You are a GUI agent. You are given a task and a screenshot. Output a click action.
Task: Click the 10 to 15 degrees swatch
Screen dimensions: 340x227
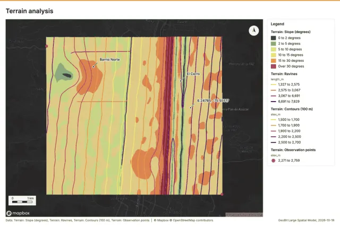(x=274, y=55)
